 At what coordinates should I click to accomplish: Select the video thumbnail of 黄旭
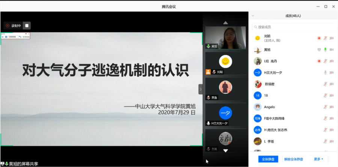225,37
